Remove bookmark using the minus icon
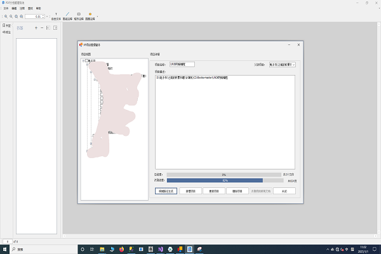Viewport: 381px width, 254px height. click(x=42, y=28)
